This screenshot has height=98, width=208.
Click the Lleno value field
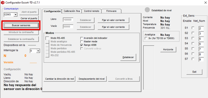click(x=68, y=20)
